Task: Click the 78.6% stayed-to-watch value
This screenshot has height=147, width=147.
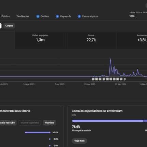Action: pyautogui.click(x=76, y=126)
